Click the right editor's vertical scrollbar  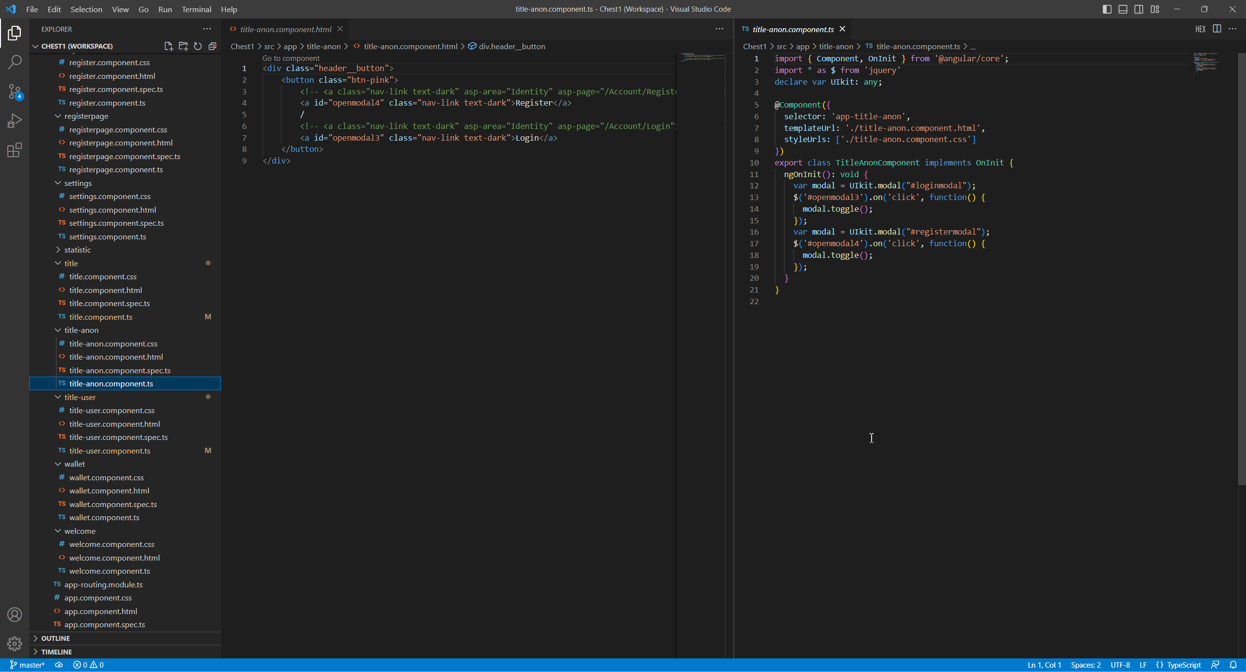(1241, 268)
